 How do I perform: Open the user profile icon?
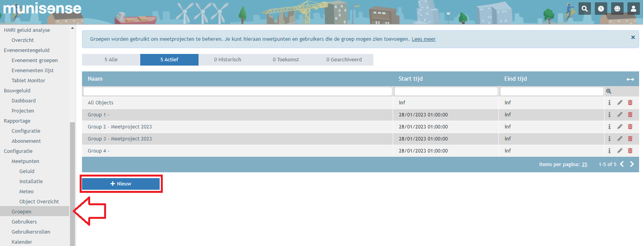point(633,9)
